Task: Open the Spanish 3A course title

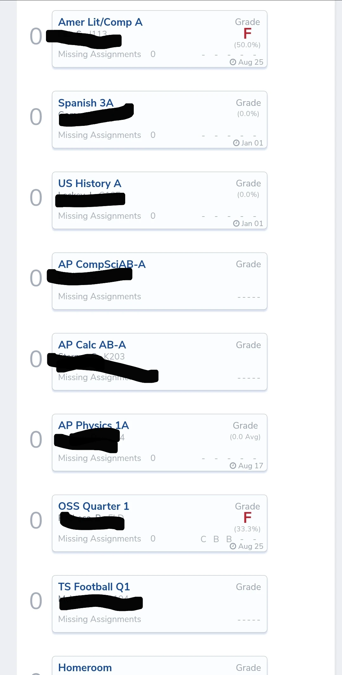Action: tap(86, 103)
